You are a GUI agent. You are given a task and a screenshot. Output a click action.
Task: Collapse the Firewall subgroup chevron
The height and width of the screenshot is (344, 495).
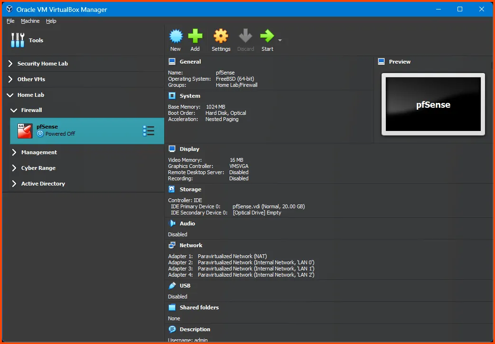[x=14, y=110]
